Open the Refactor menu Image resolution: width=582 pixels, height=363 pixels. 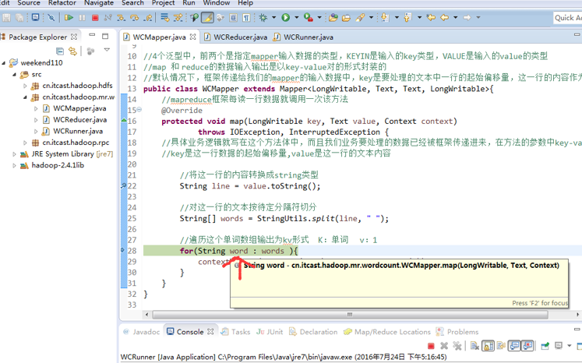62,3
